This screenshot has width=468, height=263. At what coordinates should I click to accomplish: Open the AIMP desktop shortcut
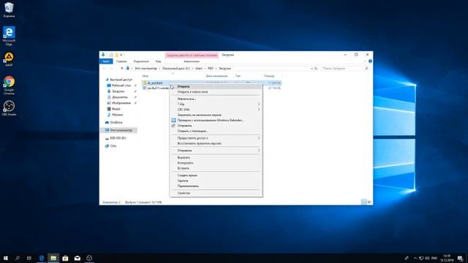pos(9,59)
